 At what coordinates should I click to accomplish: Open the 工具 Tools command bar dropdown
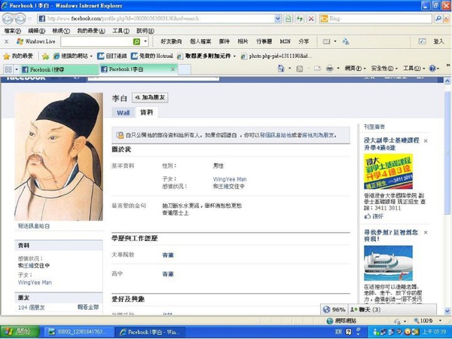[x=414, y=69]
